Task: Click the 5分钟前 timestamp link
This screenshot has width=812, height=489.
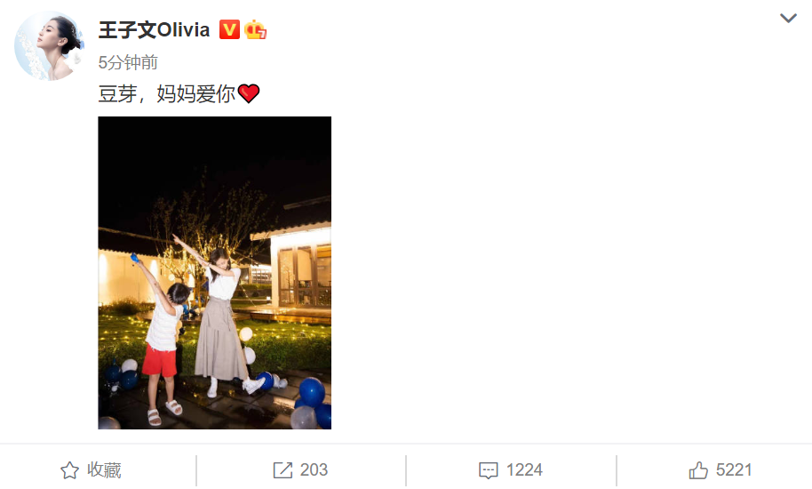Action: [x=128, y=62]
